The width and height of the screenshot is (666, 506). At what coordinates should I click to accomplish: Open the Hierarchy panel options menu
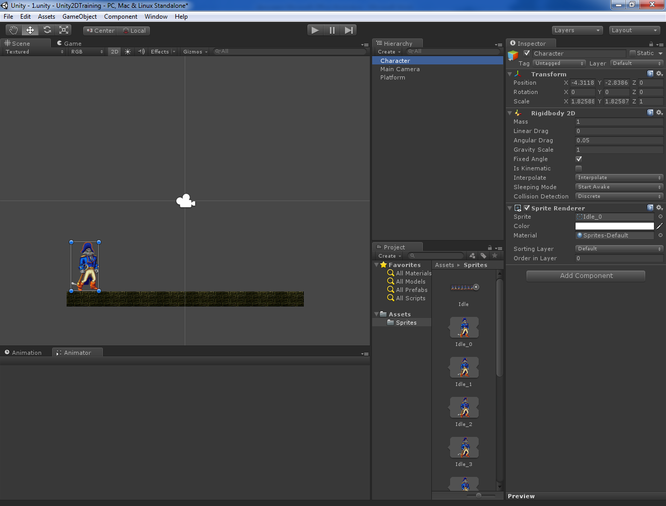pos(499,45)
